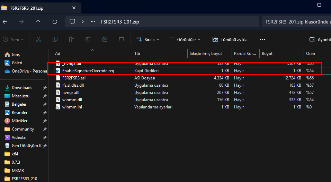Click Tümünü ayıkla extract all button

[230, 39]
